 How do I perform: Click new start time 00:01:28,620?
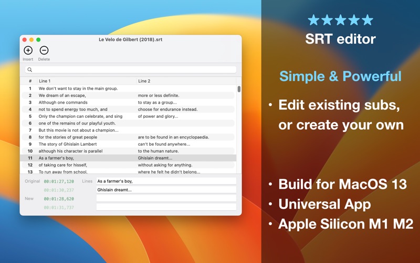point(59,199)
